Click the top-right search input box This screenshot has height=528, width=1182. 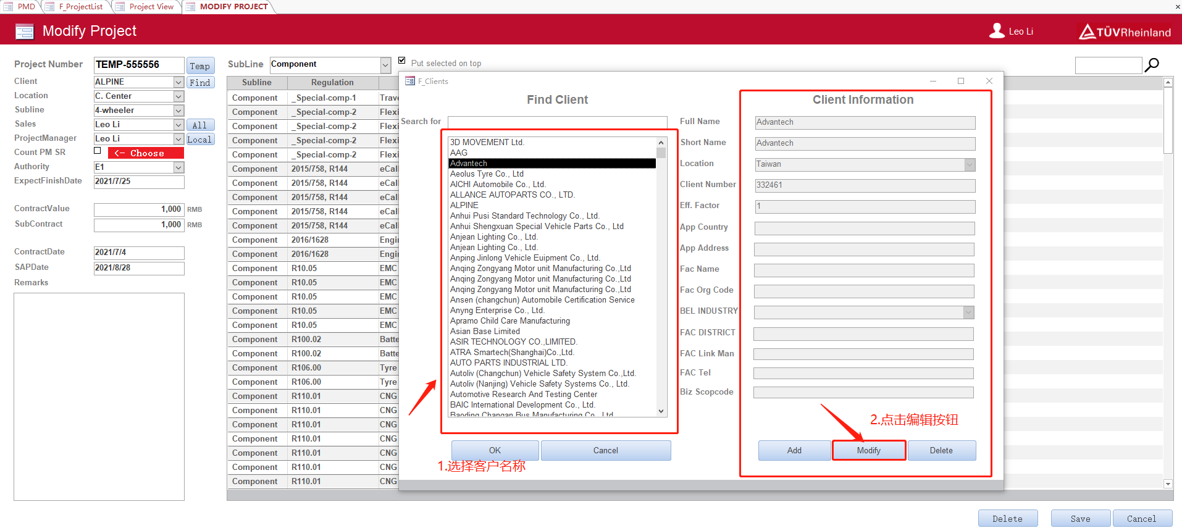(1109, 65)
